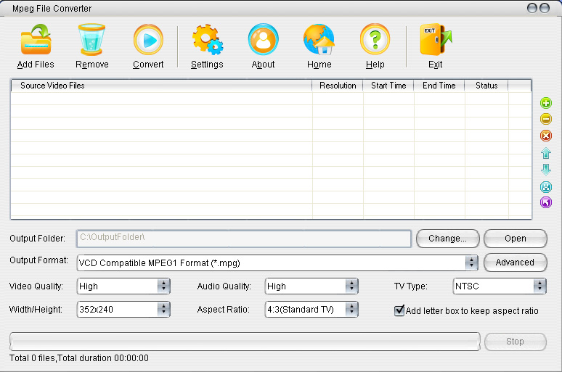The height and width of the screenshot is (372, 562).
Task: Click the Add Files folder icon
Action: click(x=36, y=39)
